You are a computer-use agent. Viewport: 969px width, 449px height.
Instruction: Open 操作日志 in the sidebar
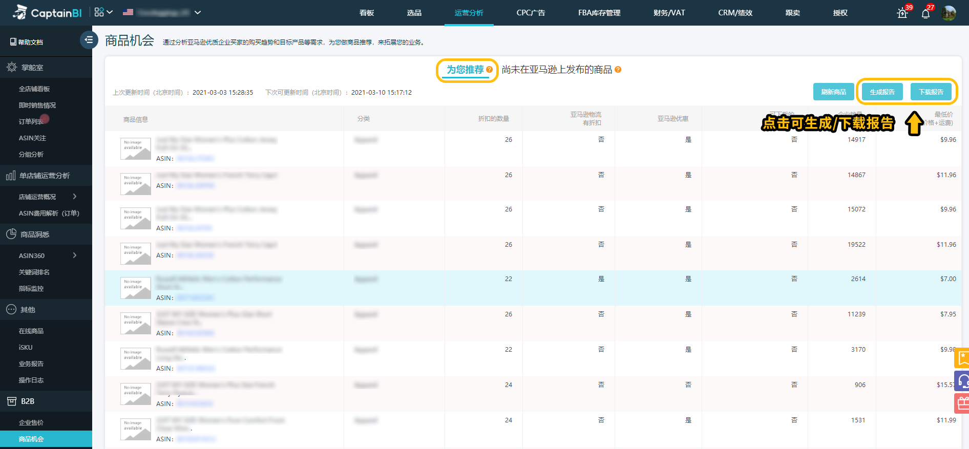[31, 380]
